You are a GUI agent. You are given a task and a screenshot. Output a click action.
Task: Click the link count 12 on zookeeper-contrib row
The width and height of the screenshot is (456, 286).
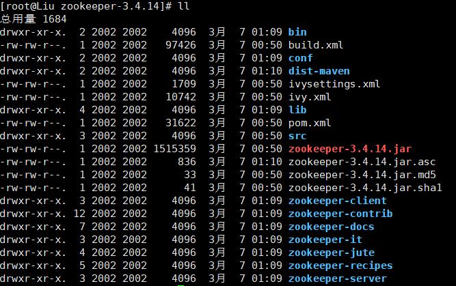point(79,214)
